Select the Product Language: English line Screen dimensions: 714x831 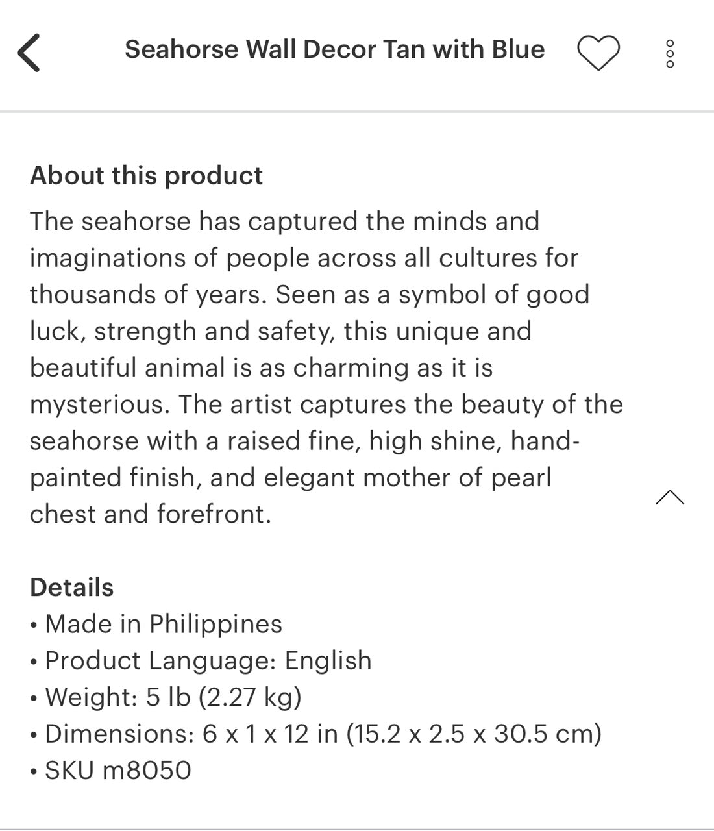point(208,661)
